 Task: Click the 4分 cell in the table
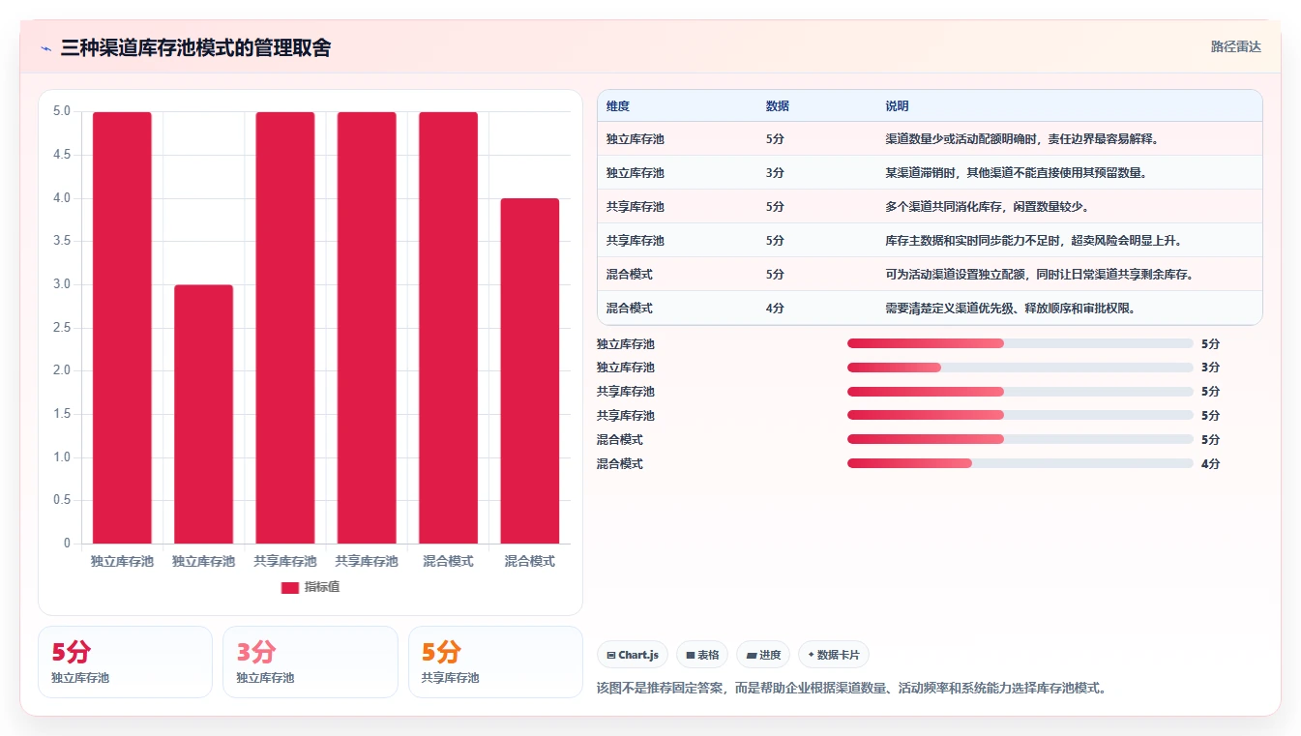(x=775, y=309)
